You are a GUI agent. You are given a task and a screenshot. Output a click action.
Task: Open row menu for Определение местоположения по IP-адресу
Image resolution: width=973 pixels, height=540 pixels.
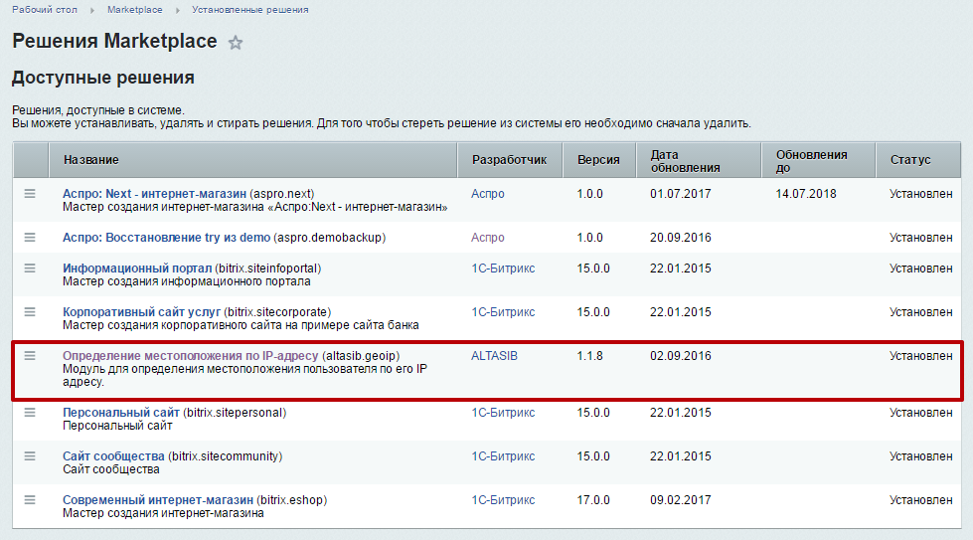click(x=30, y=356)
